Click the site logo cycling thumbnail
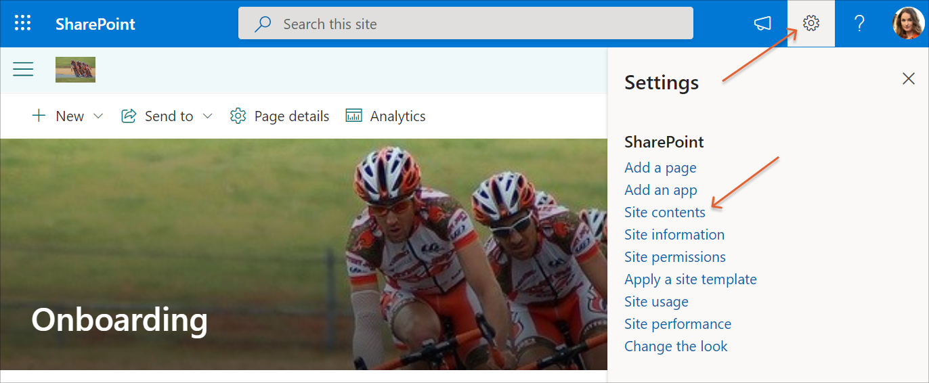 coord(75,70)
